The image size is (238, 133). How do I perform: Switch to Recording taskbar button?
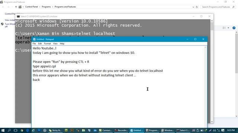121,130
